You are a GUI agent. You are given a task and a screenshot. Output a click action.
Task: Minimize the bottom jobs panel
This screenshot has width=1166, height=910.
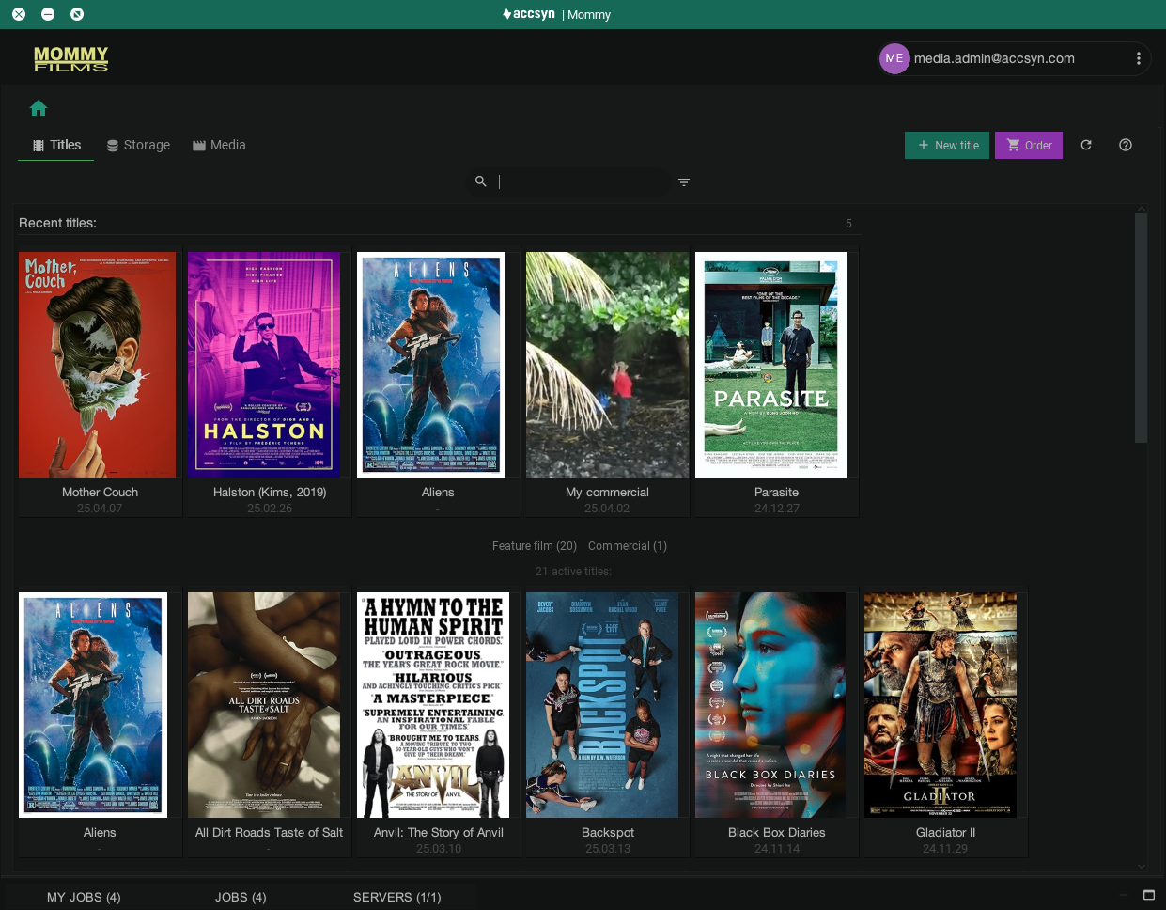pos(1124,894)
